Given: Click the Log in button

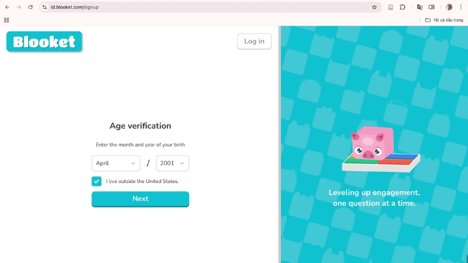Looking at the screenshot, I should pyautogui.click(x=254, y=41).
